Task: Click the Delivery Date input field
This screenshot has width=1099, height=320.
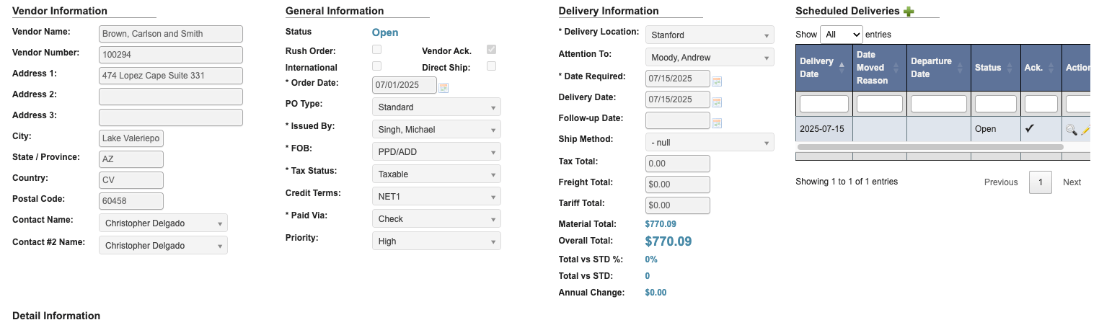Action: point(678,99)
